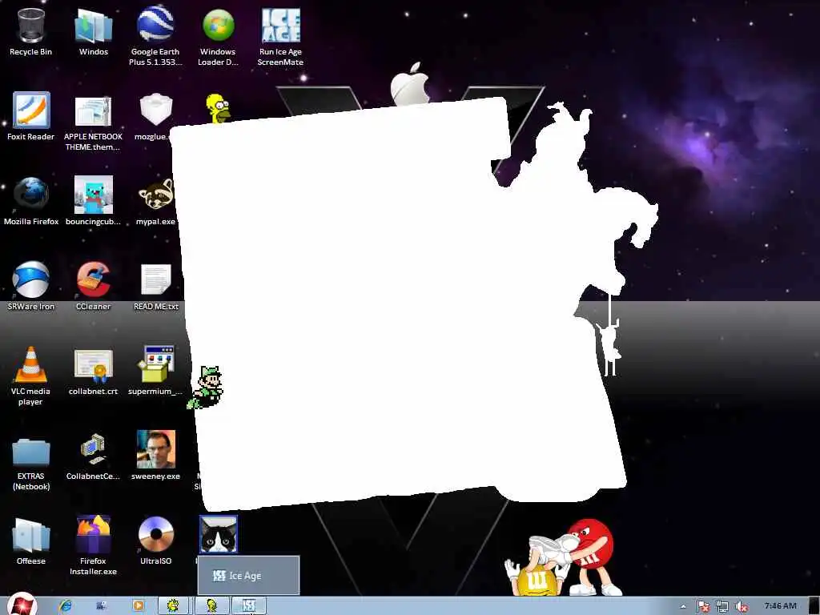820x615 pixels.
Task: Select the Windows Loader desktop icon
Action: click(x=218, y=37)
